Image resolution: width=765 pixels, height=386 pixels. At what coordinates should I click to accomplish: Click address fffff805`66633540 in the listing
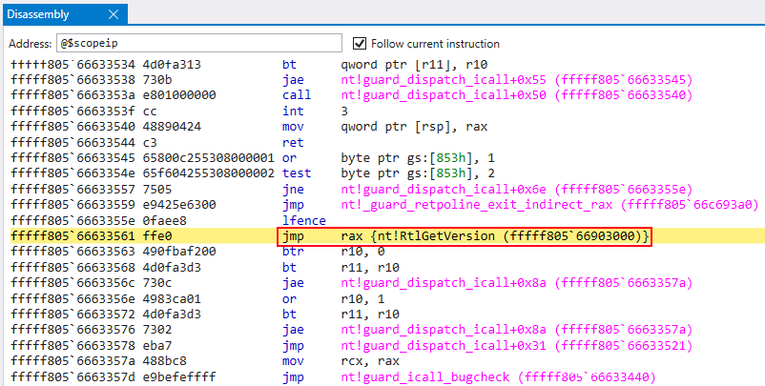coord(72,127)
